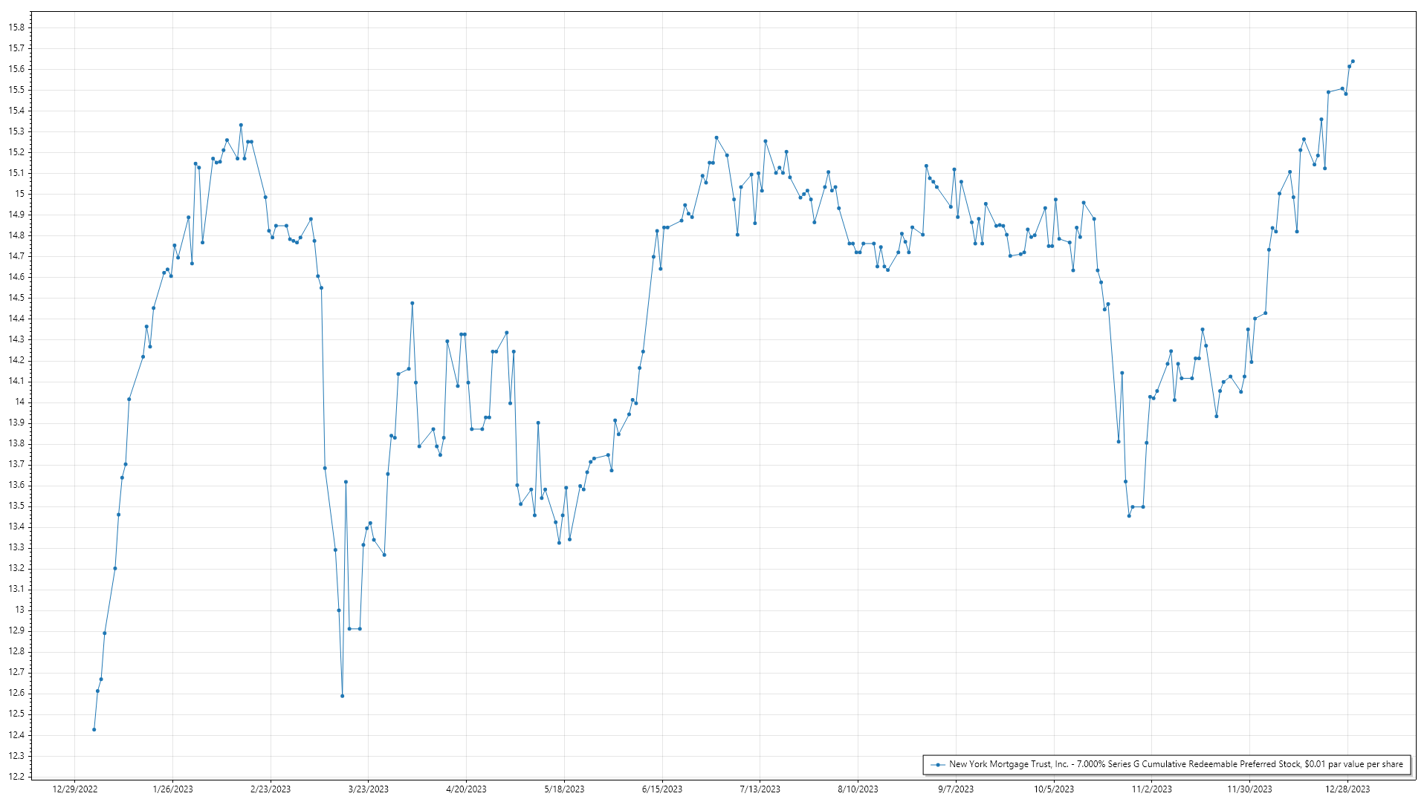
Task: Click the New York Mortgage Trust legend text
Action: [x=1176, y=764]
